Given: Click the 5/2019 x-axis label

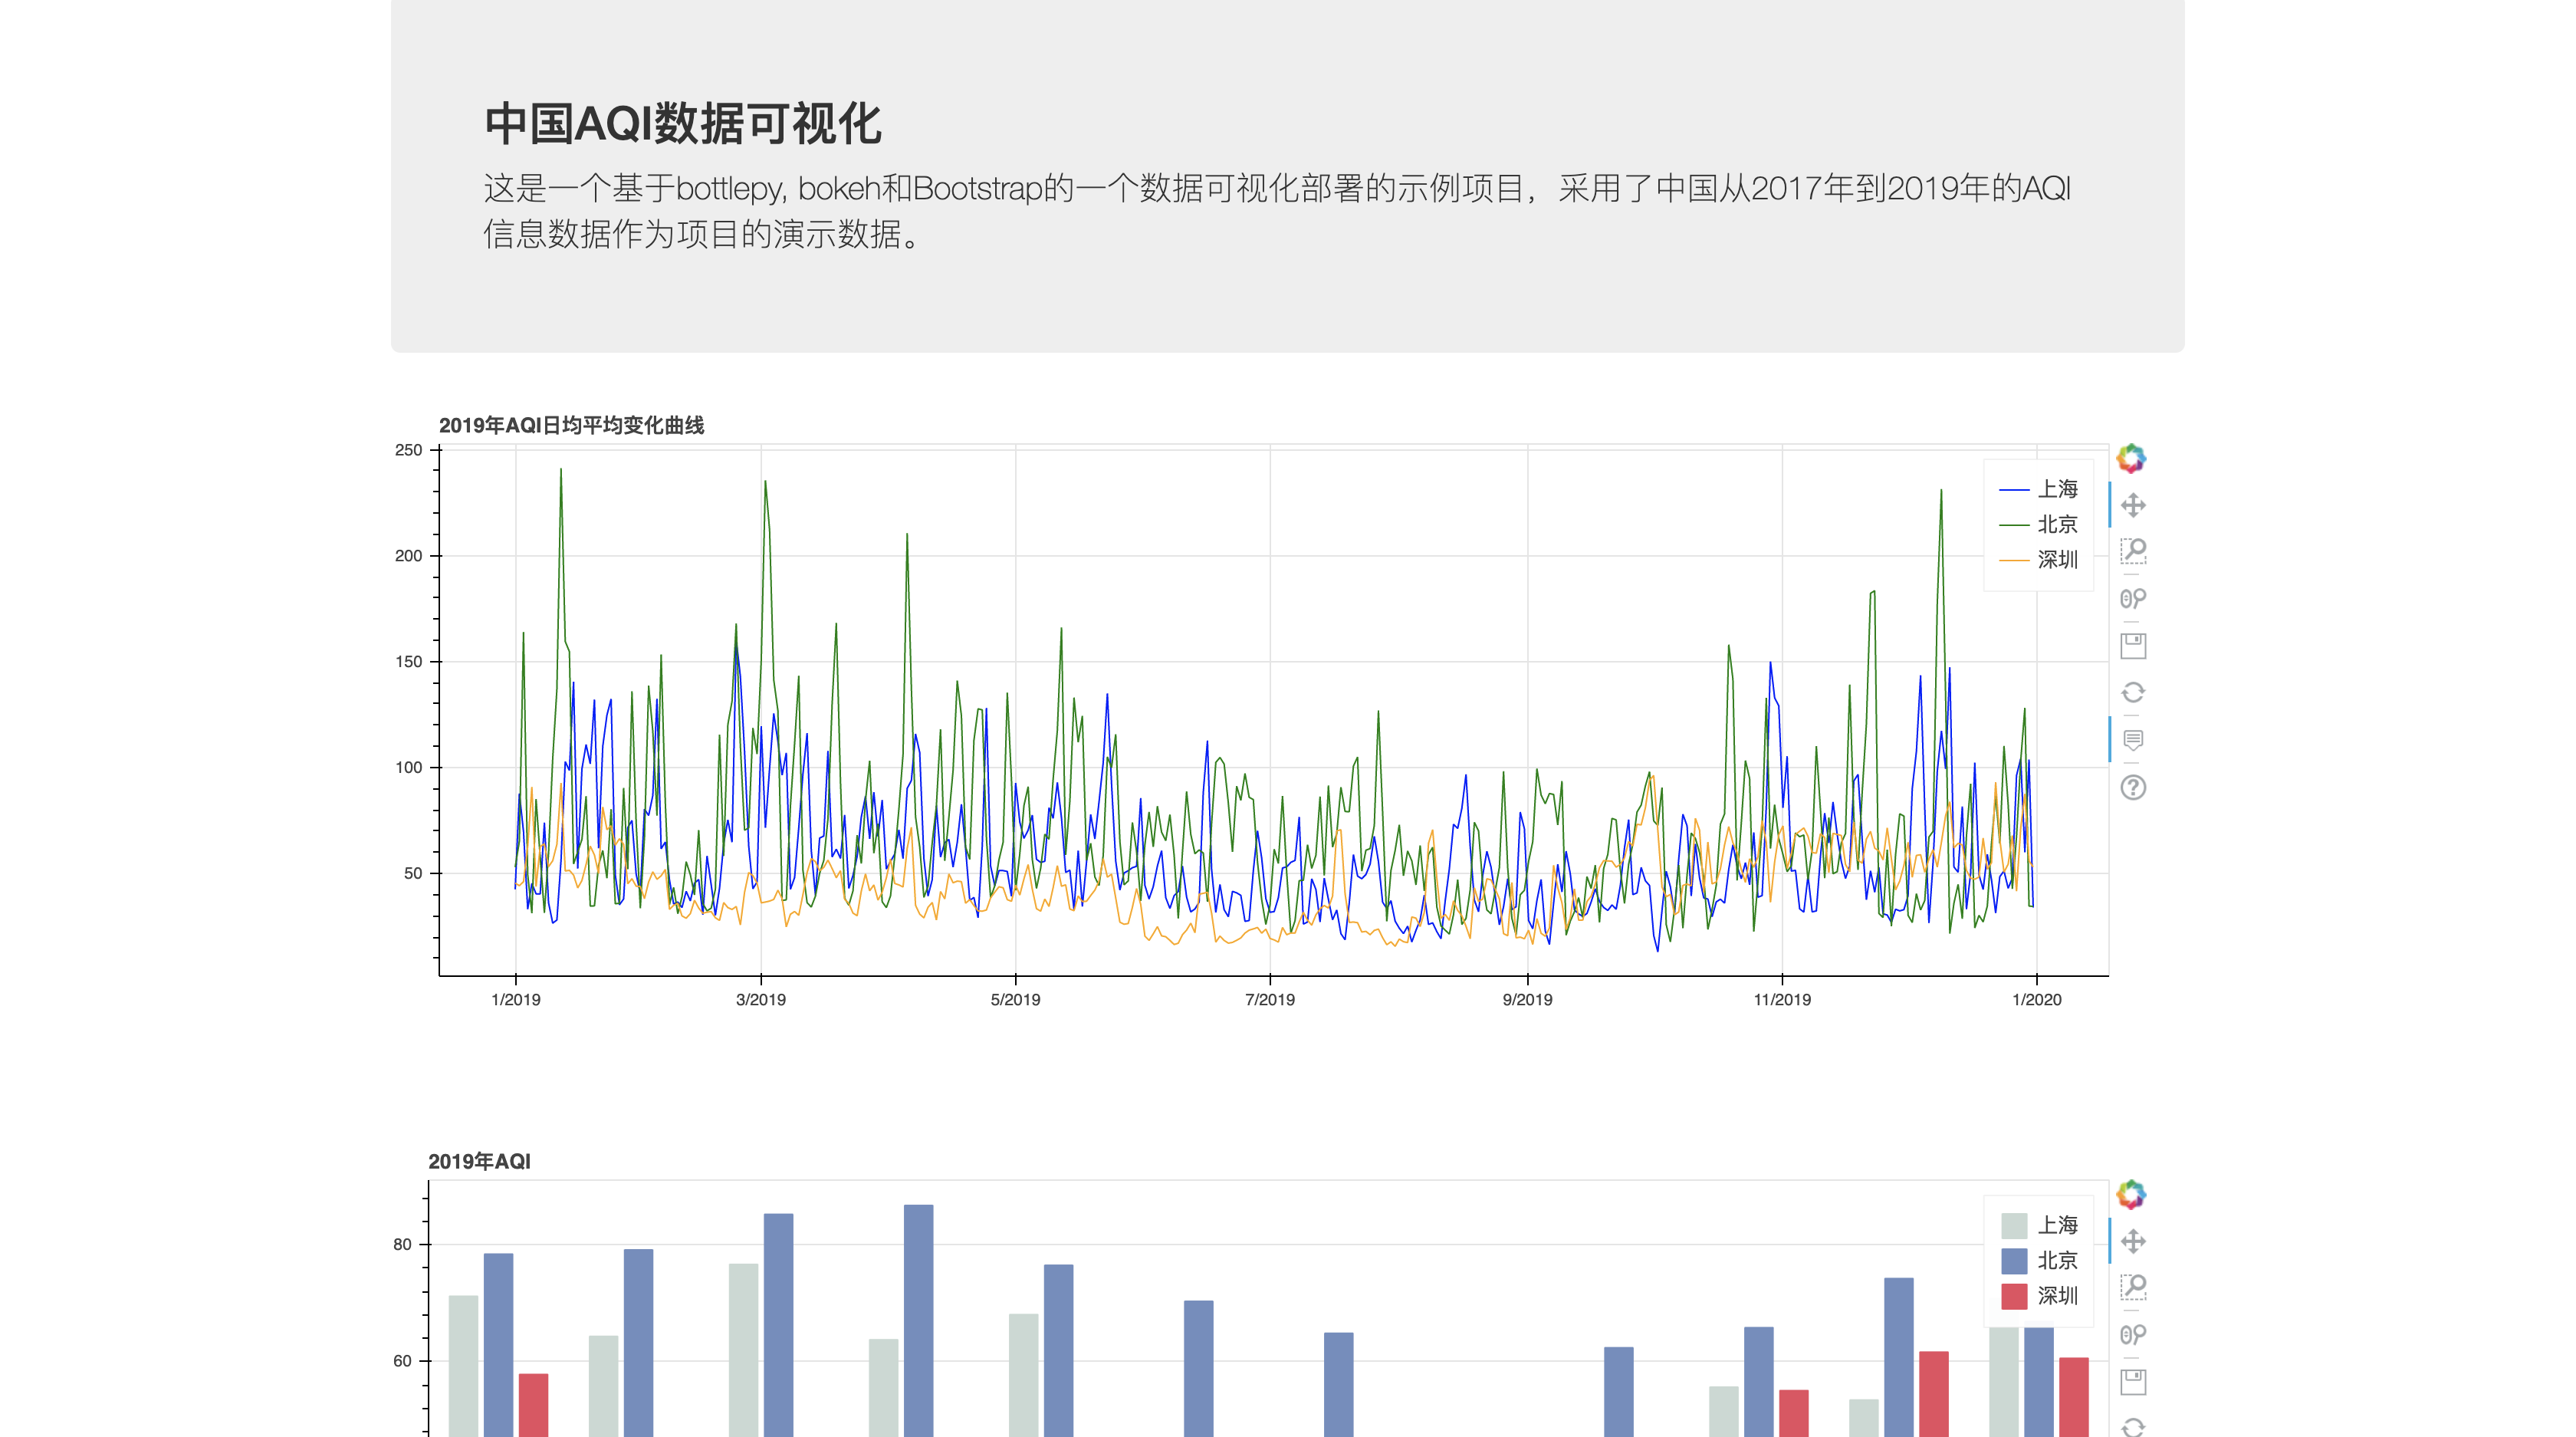Looking at the screenshot, I should coord(1015,1000).
